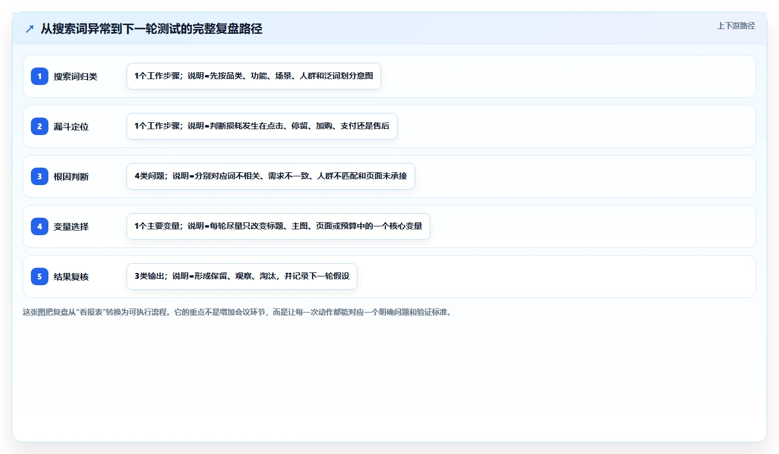Click the 1个主要变量 description box
779x454 pixels.
[278, 226]
